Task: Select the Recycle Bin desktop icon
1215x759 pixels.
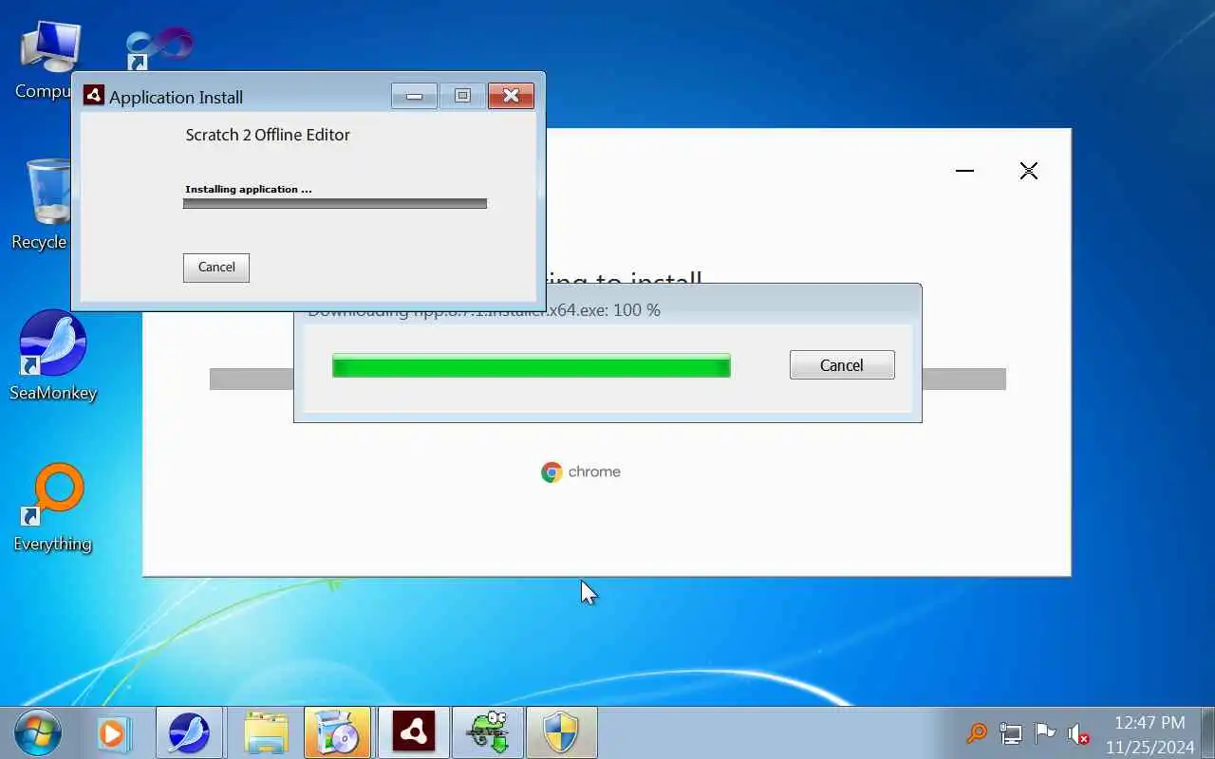Action: tap(43, 204)
